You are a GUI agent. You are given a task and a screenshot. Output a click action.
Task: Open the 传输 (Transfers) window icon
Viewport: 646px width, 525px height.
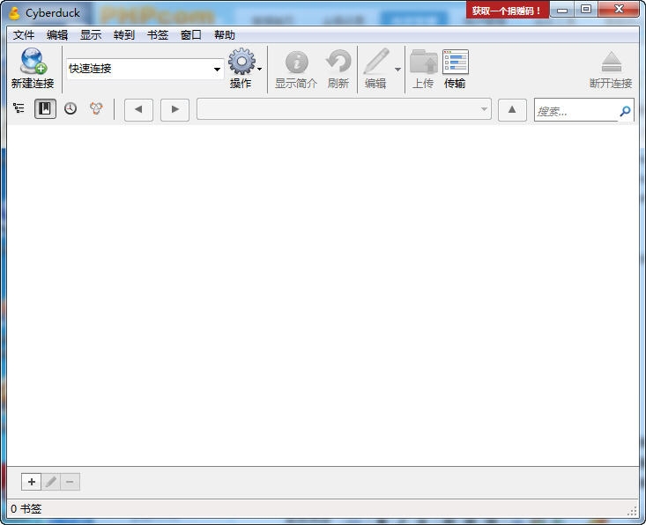(x=455, y=63)
